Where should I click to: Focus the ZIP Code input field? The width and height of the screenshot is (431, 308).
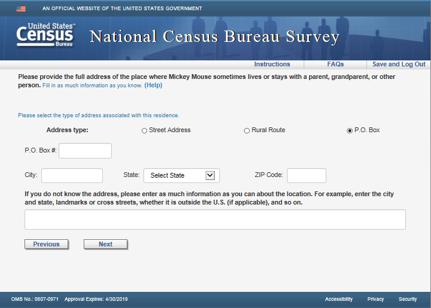pyautogui.click(x=307, y=175)
